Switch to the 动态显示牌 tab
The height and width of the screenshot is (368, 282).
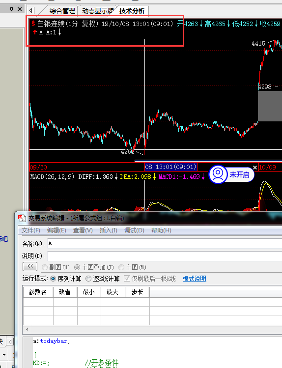[x=98, y=11]
